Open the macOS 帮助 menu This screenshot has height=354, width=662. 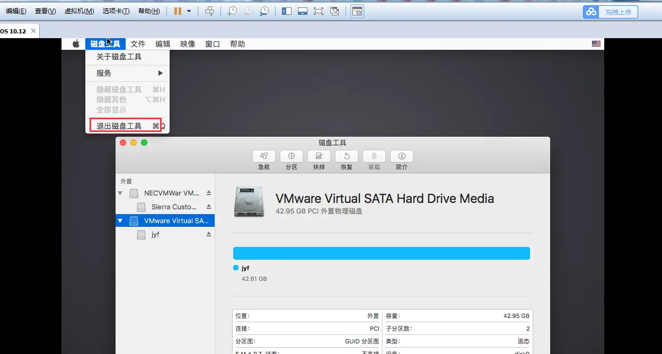[x=237, y=44]
